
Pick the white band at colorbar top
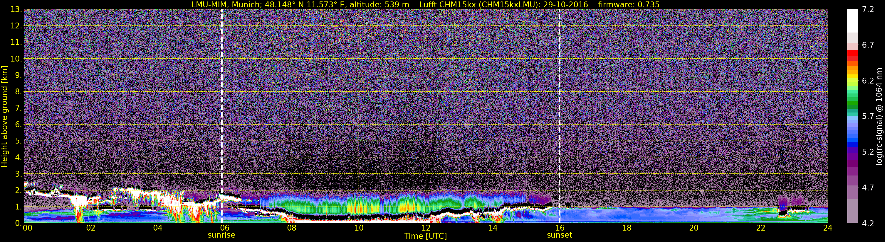(852, 21)
